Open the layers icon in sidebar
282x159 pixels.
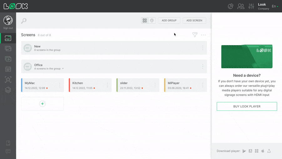tap(8, 90)
